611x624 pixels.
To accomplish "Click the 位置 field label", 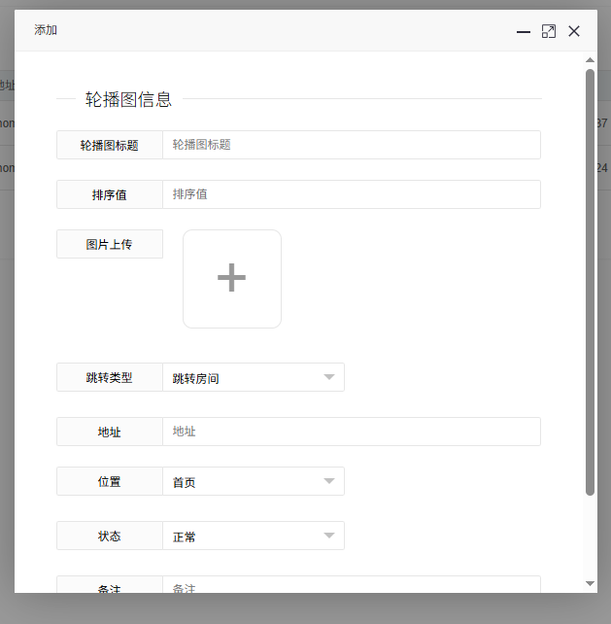I will (109, 481).
